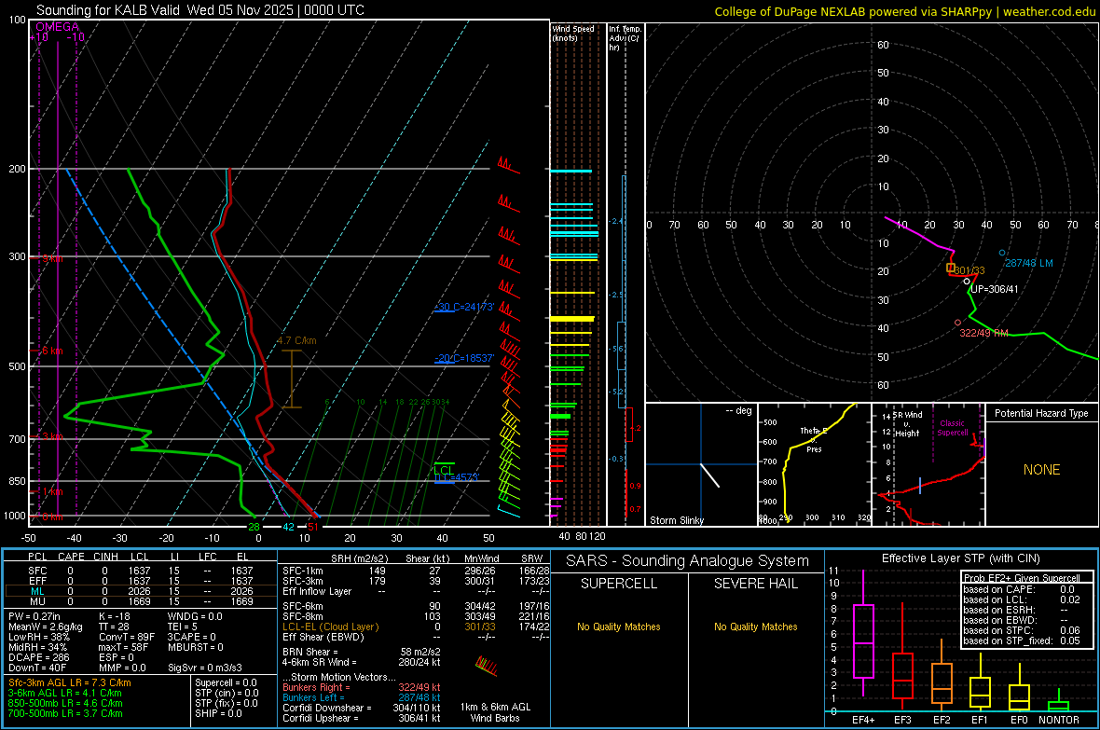
Task: Click the Potential Hazard Type header
Action: click(1041, 413)
